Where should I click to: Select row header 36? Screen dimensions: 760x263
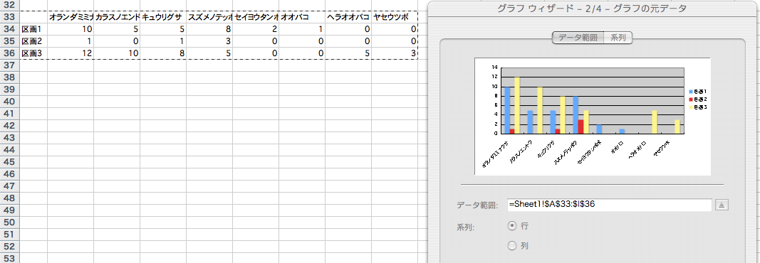pyautogui.click(x=10, y=53)
